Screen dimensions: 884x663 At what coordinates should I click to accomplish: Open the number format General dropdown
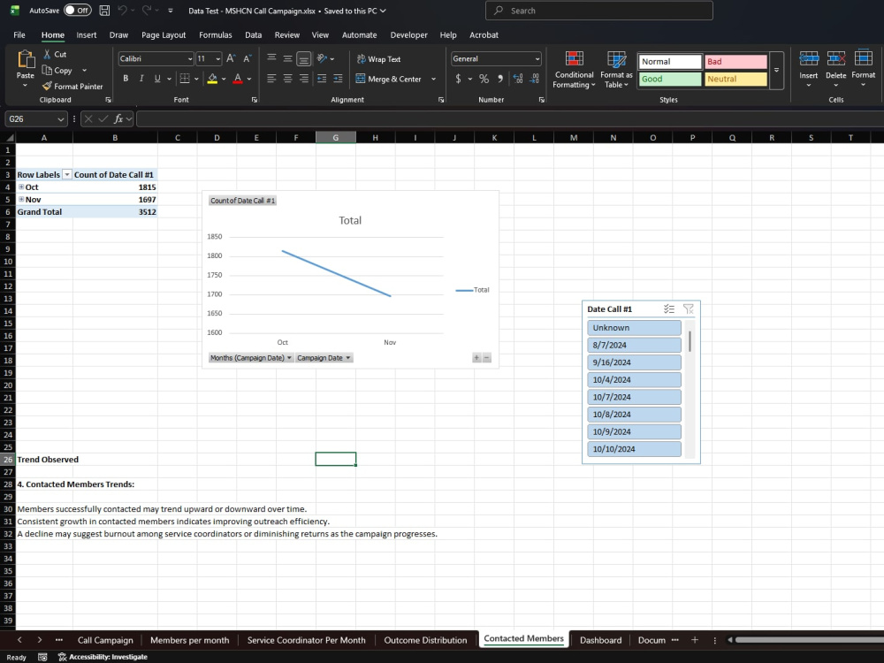537,58
